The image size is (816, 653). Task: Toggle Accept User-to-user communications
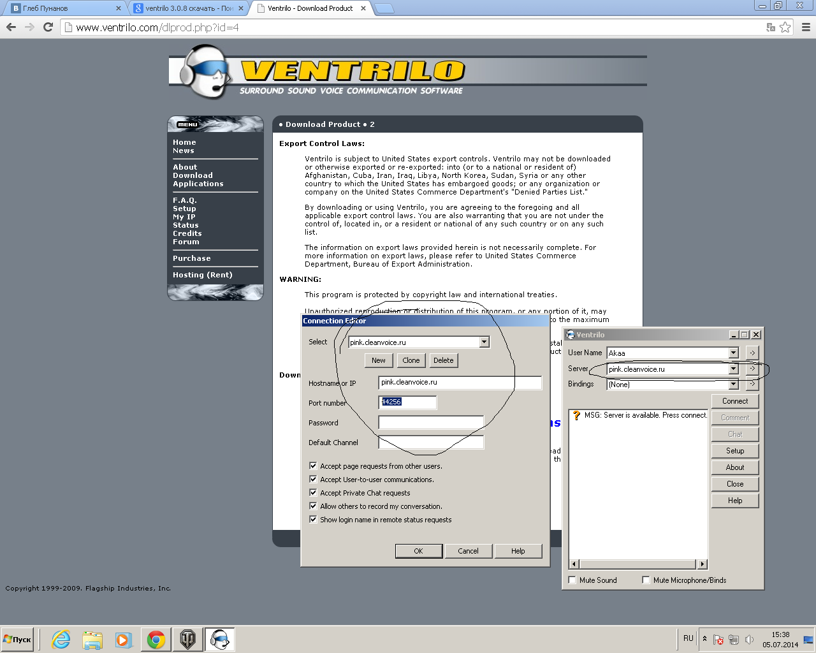point(313,479)
